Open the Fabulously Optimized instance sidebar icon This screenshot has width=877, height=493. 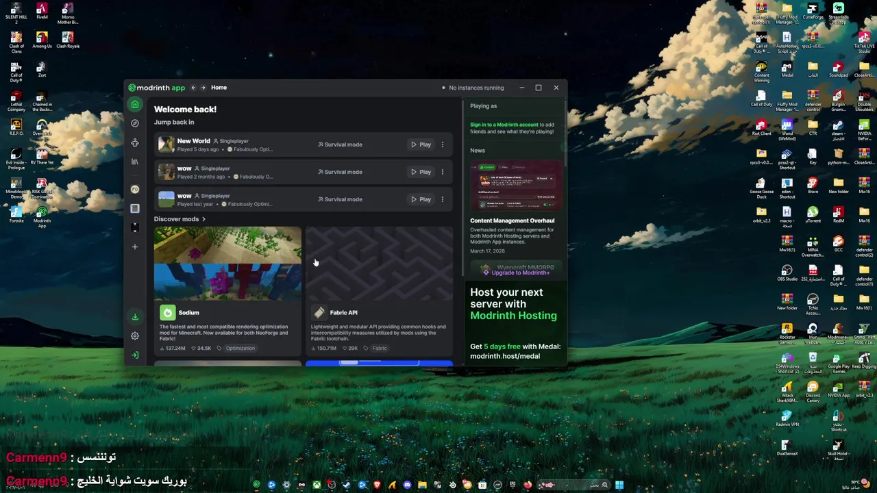135,189
